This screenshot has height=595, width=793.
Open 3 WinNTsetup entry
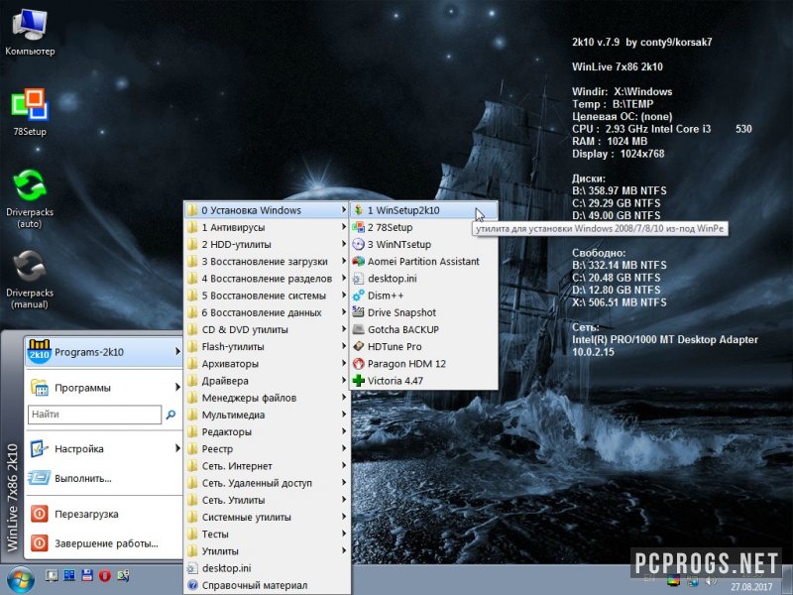click(x=423, y=244)
